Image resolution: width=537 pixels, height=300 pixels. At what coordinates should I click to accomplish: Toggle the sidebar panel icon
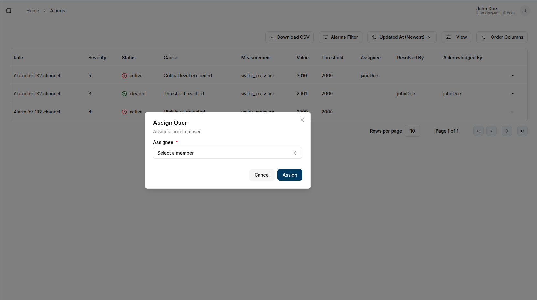click(x=9, y=11)
